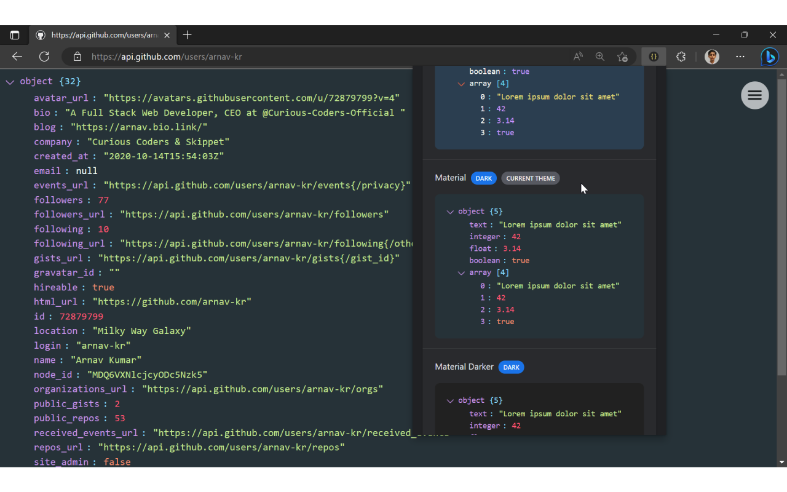Image resolution: width=787 pixels, height=492 pixels.
Task: Click the gravatar_id key
Action: pos(64,273)
